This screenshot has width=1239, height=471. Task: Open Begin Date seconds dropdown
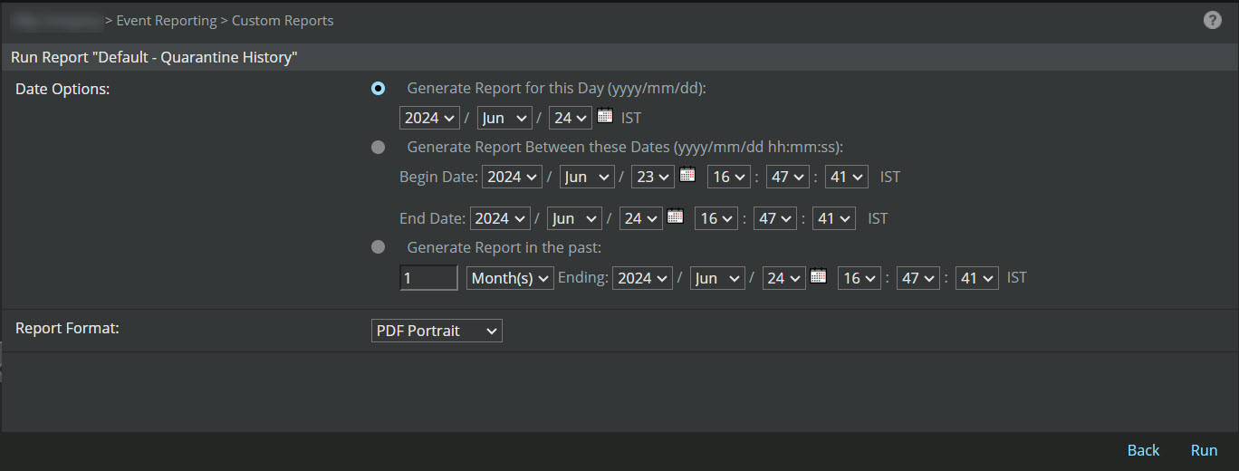tap(846, 177)
